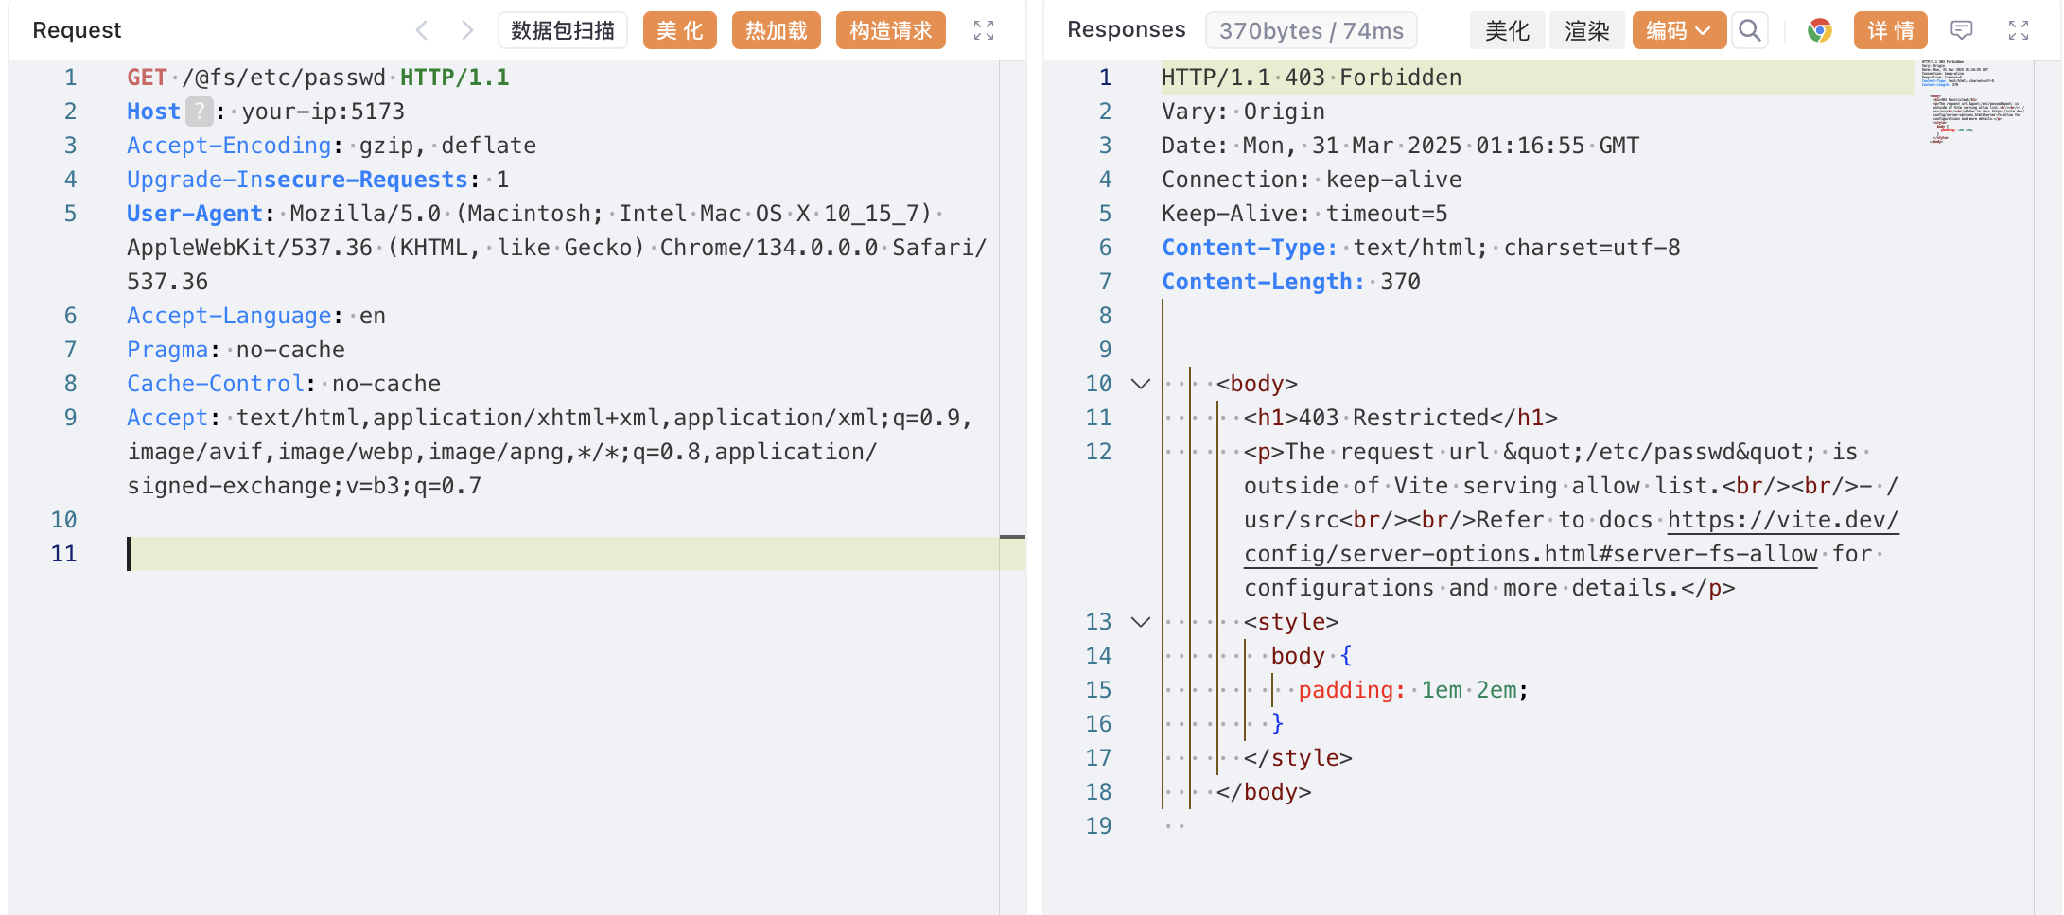Click the 数据包扫描 packet scan button
The image size is (2064, 915).
(563, 30)
